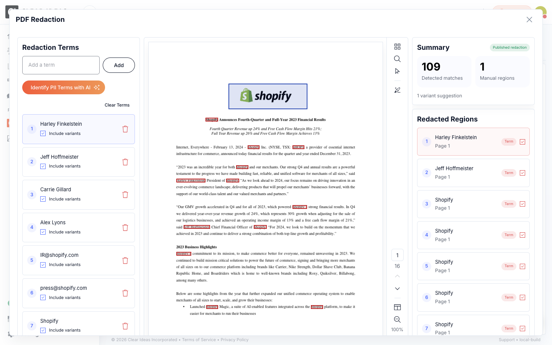Click the 1 Manual regions card

pos(503,72)
